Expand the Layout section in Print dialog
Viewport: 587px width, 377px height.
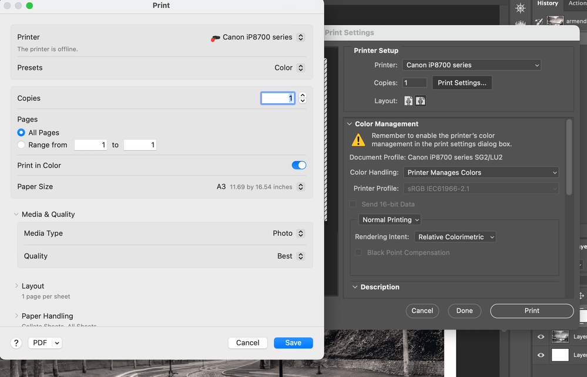16,286
